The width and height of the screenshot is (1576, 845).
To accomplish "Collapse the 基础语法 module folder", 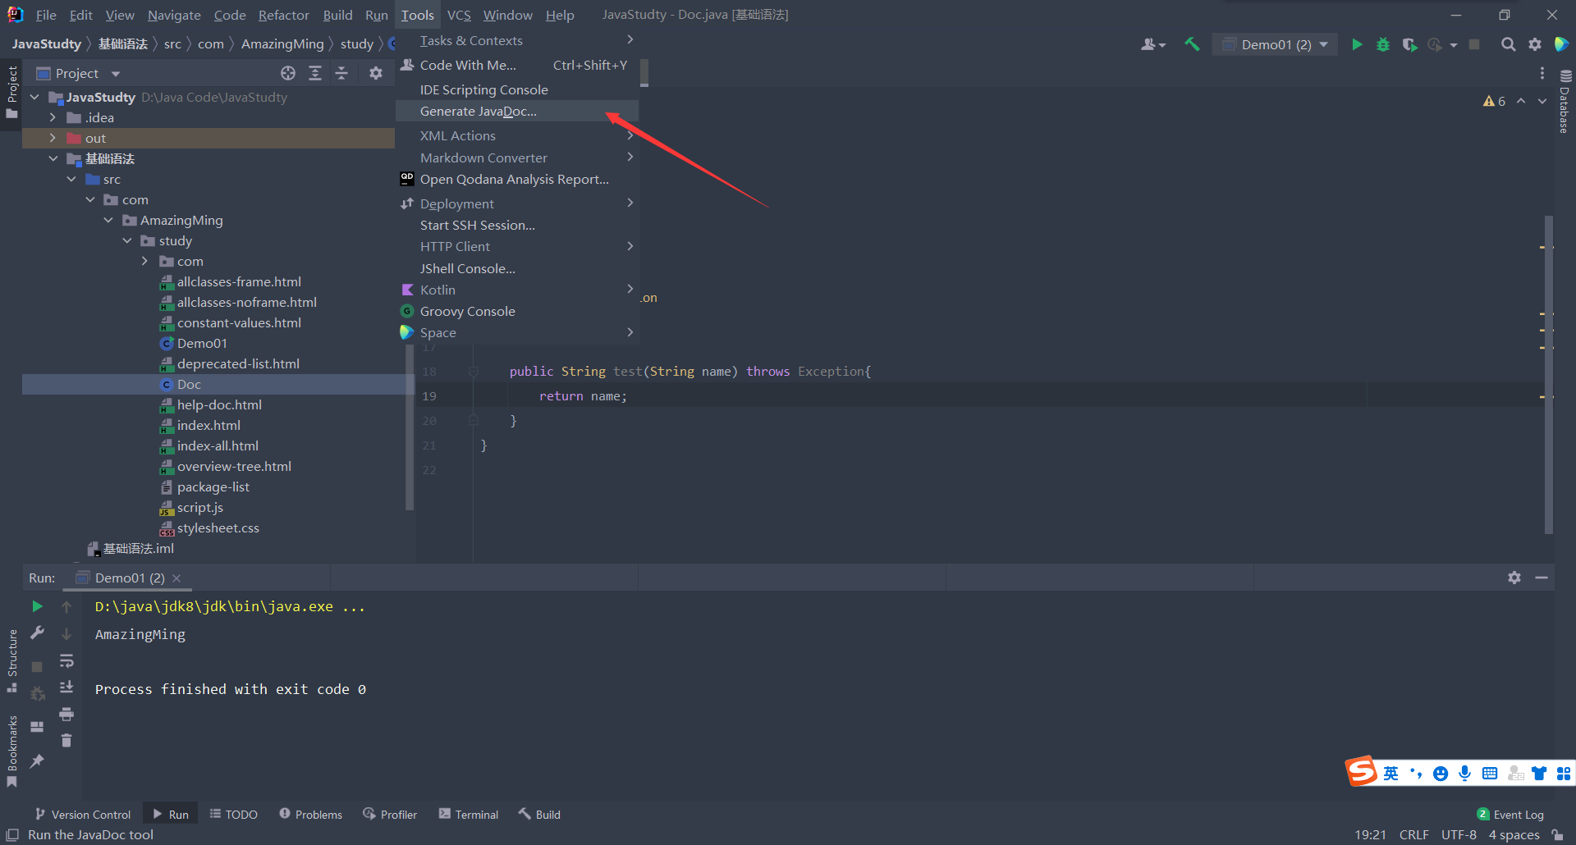I will (53, 158).
